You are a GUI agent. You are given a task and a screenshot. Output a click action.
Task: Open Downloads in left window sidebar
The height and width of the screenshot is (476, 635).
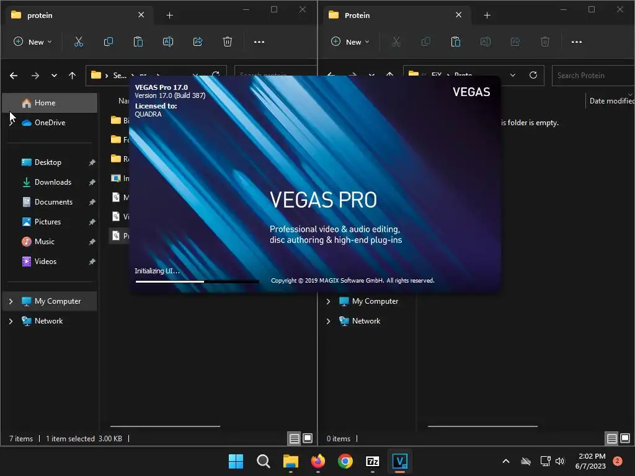tap(50, 182)
